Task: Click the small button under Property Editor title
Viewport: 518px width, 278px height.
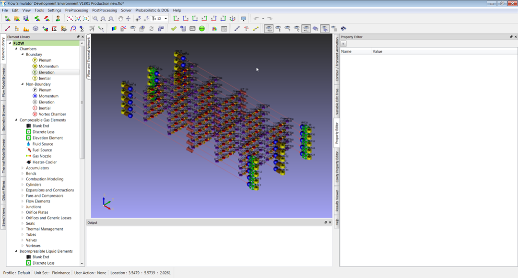Action: point(343,44)
